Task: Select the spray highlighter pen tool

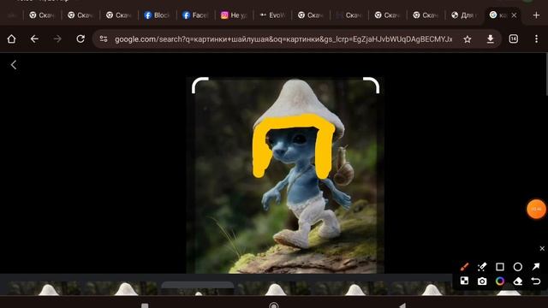Action: 482,267
